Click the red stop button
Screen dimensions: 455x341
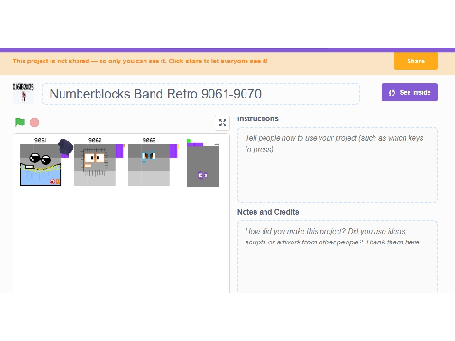point(35,122)
